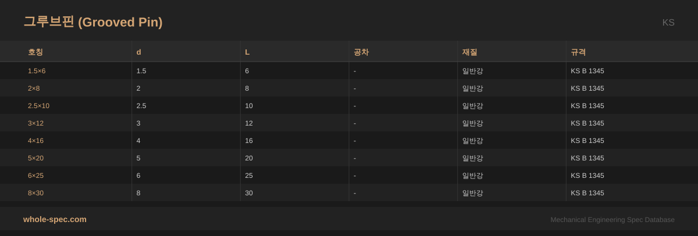Select the 8×30 pin designation

35,193
